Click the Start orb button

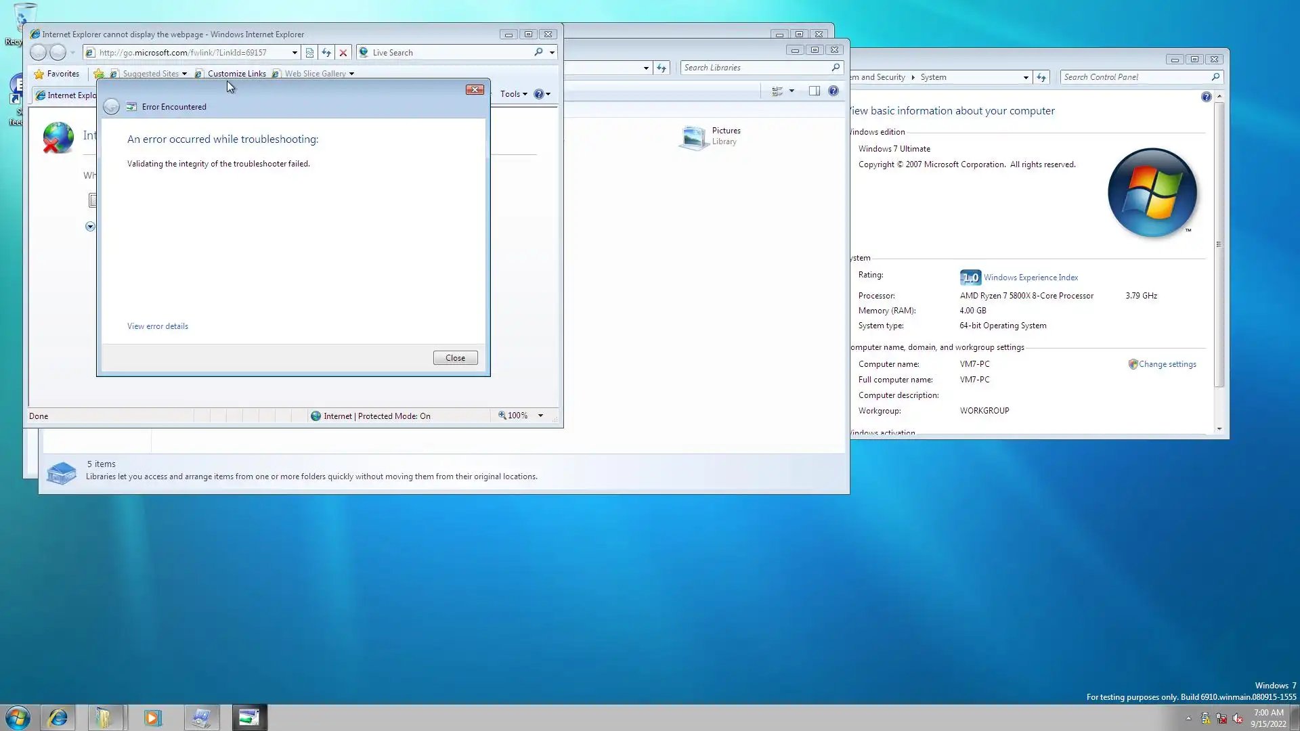(x=18, y=717)
